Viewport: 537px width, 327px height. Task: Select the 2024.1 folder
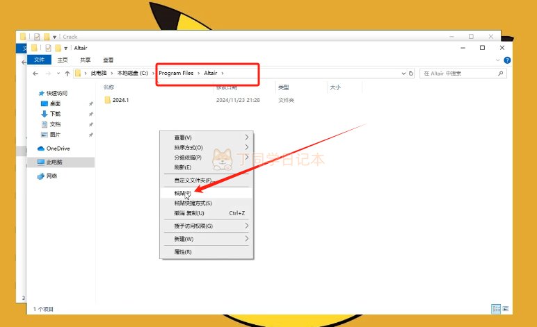click(x=120, y=100)
